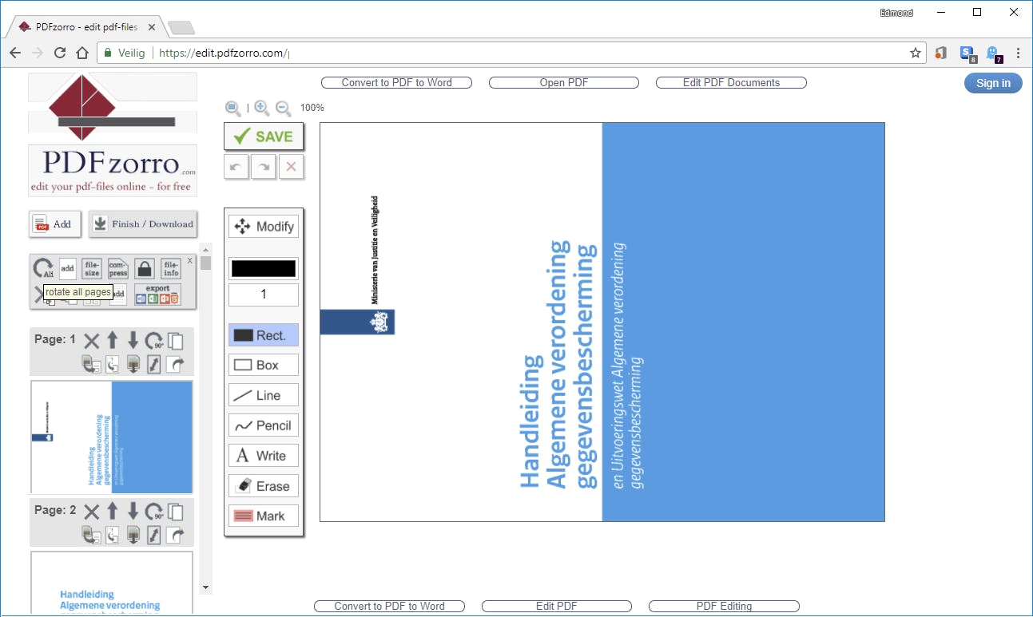
Task: Click the Sign in button
Action: click(993, 83)
